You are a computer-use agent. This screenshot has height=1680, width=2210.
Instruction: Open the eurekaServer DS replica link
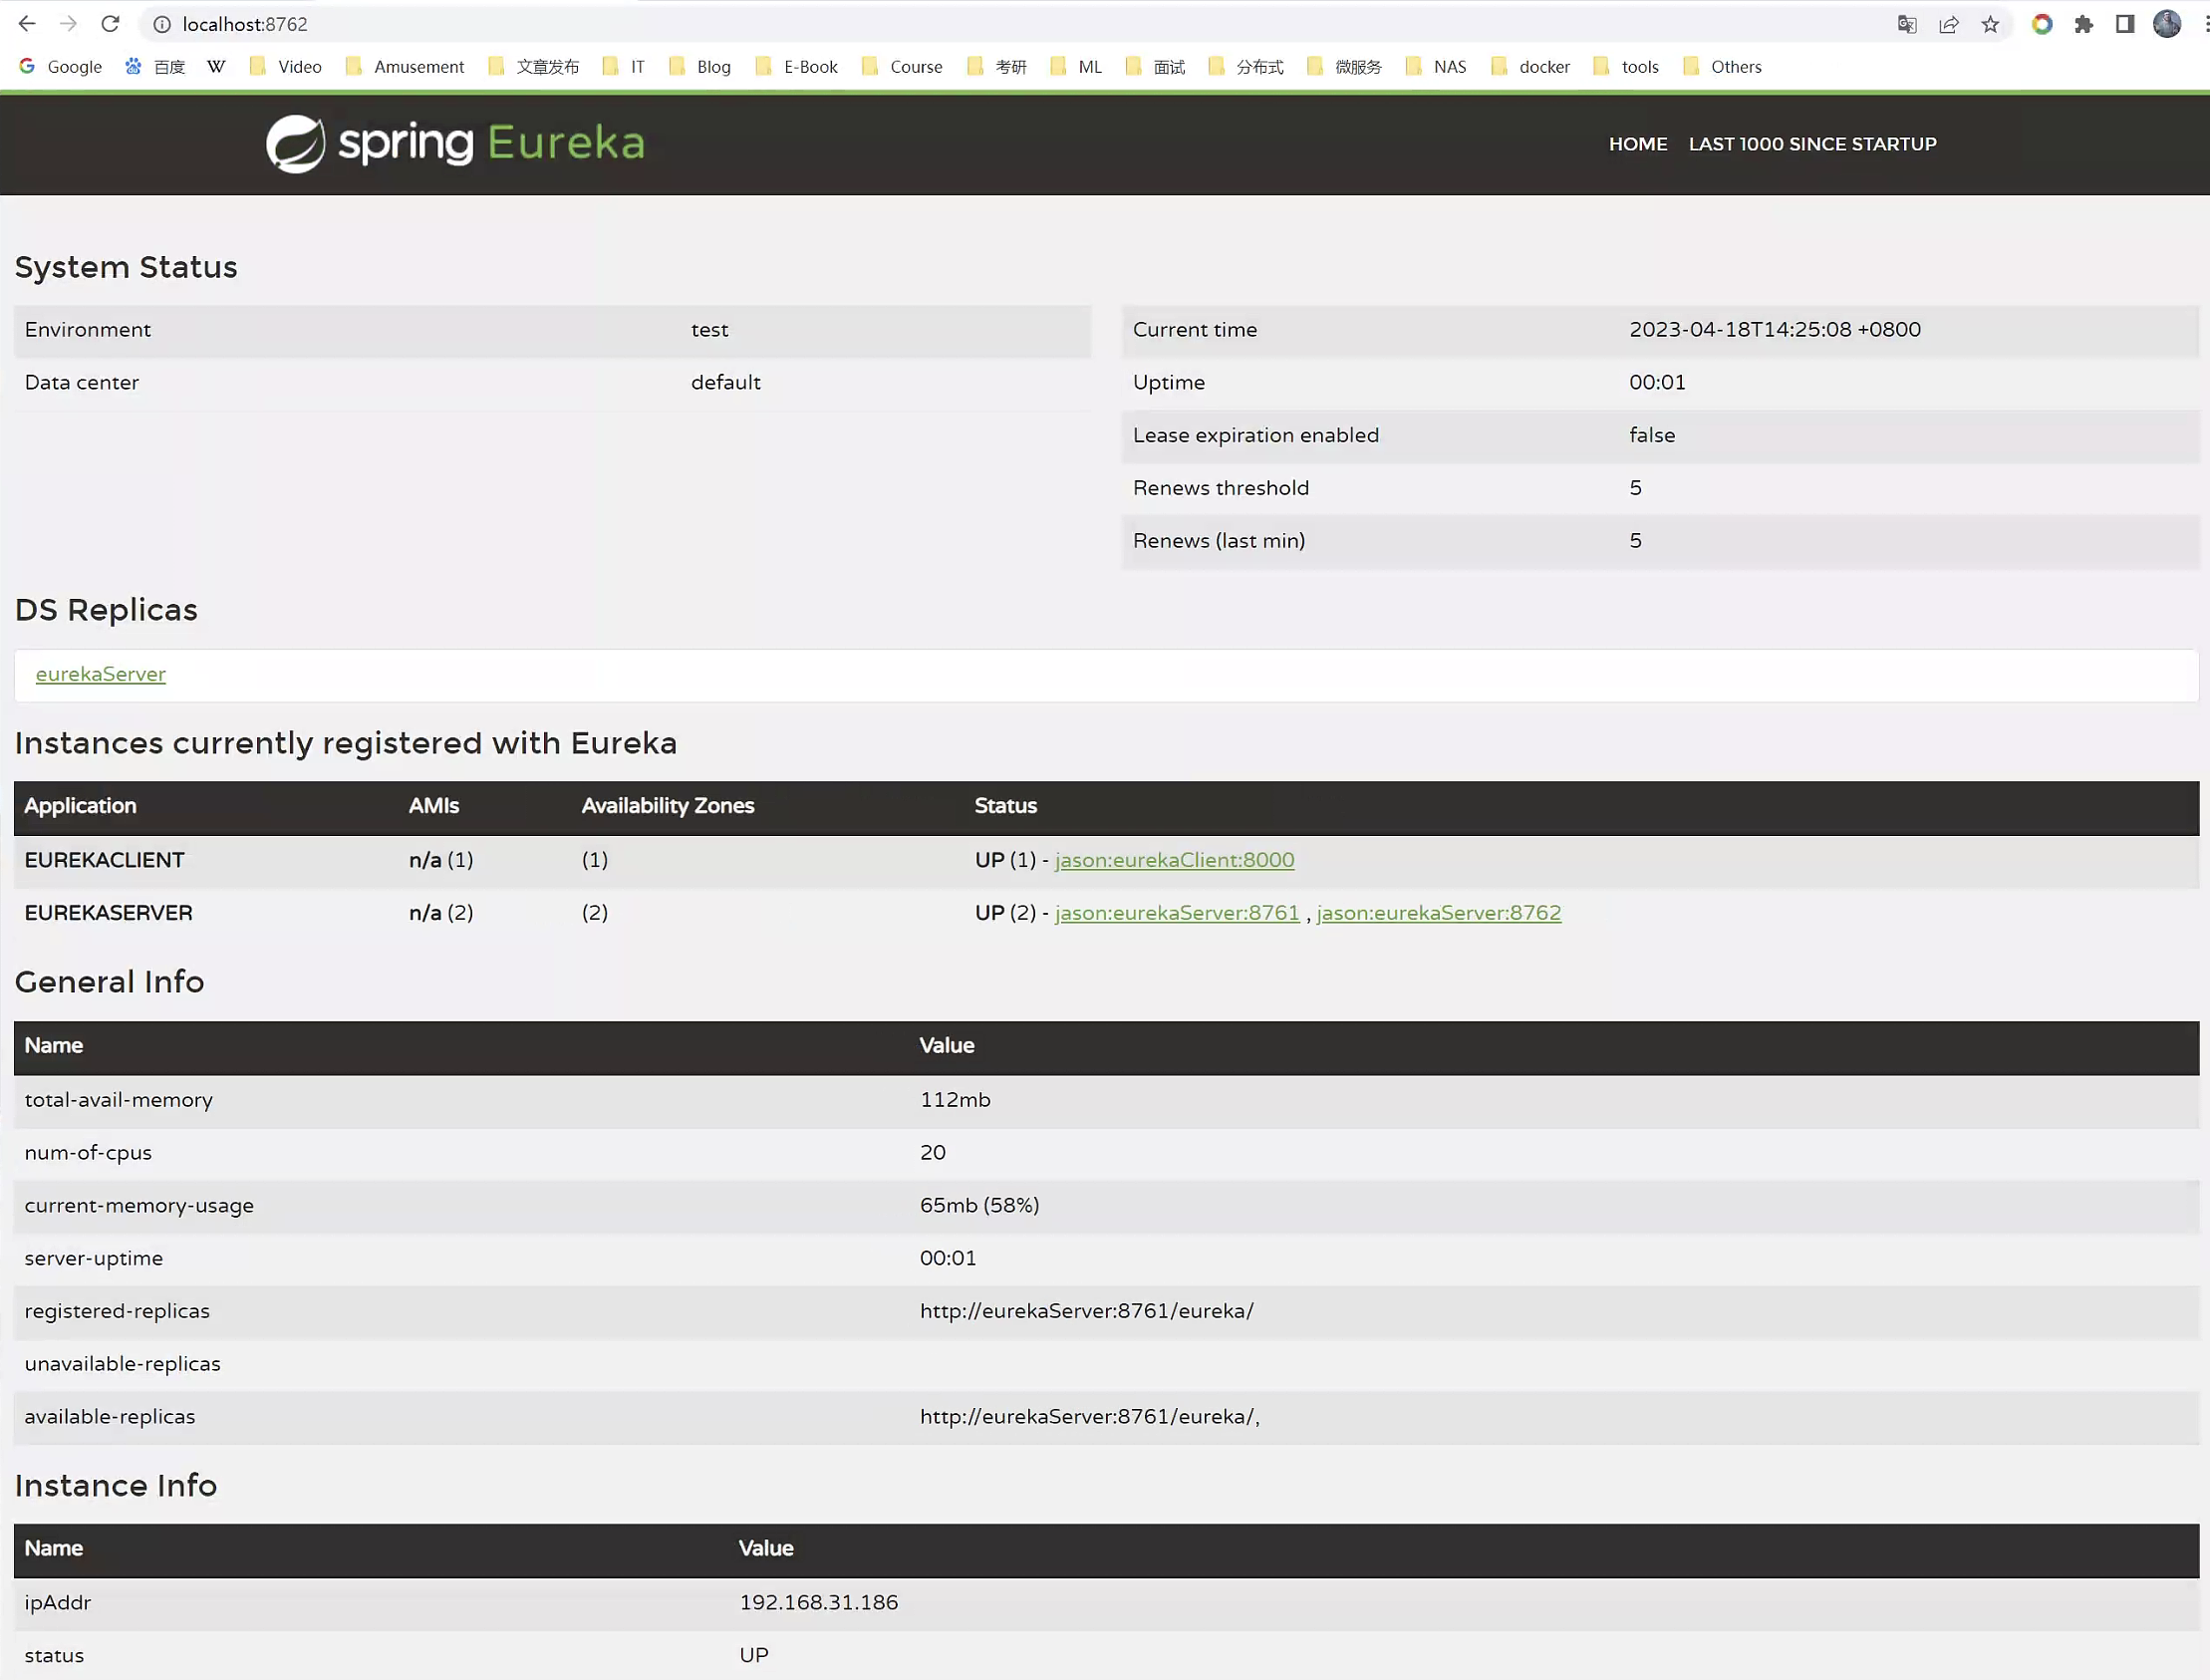[101, 674]
